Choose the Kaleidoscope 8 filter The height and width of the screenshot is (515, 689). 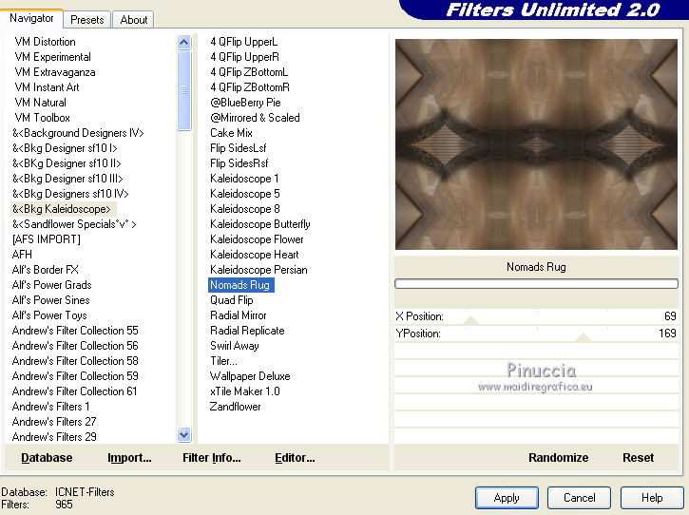click(245, 209)
